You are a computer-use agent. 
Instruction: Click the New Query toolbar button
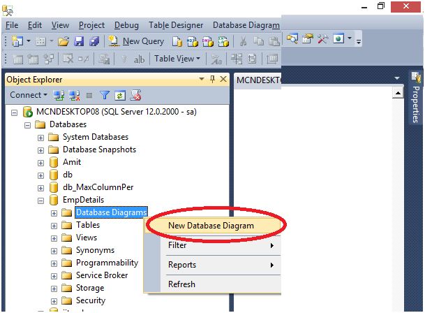[136, 41]
